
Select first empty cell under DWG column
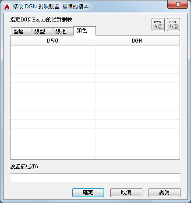point(53,50)
